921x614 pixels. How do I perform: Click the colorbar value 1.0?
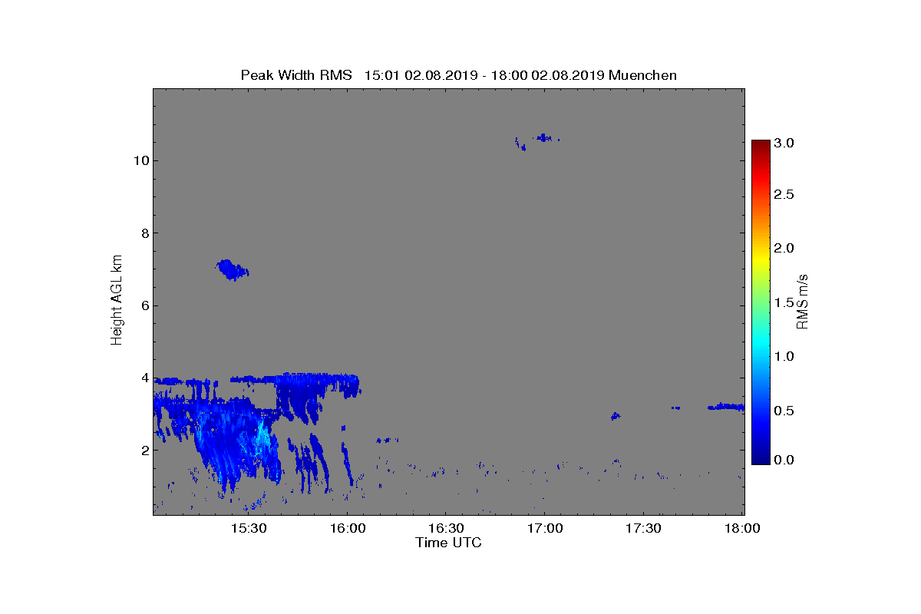tap(784, 356)
